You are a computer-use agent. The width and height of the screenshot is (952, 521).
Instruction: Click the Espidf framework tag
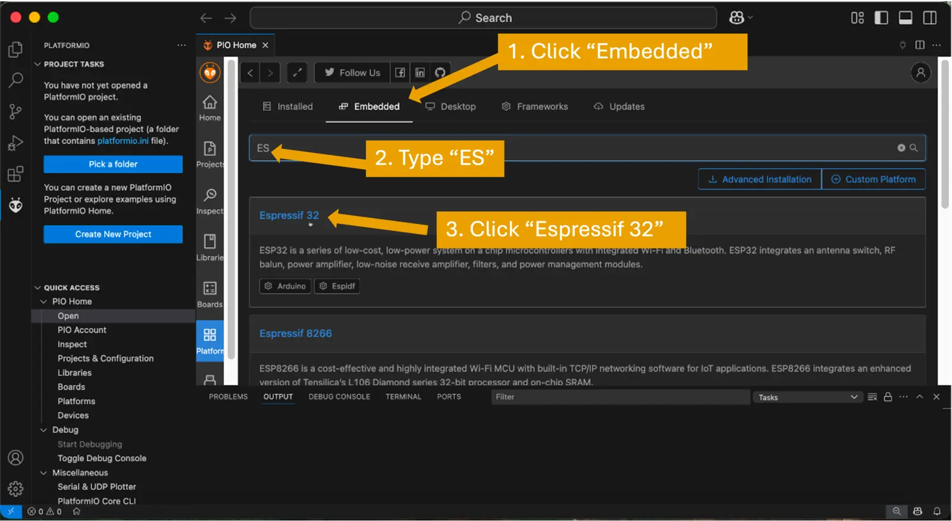coord(337,286)
